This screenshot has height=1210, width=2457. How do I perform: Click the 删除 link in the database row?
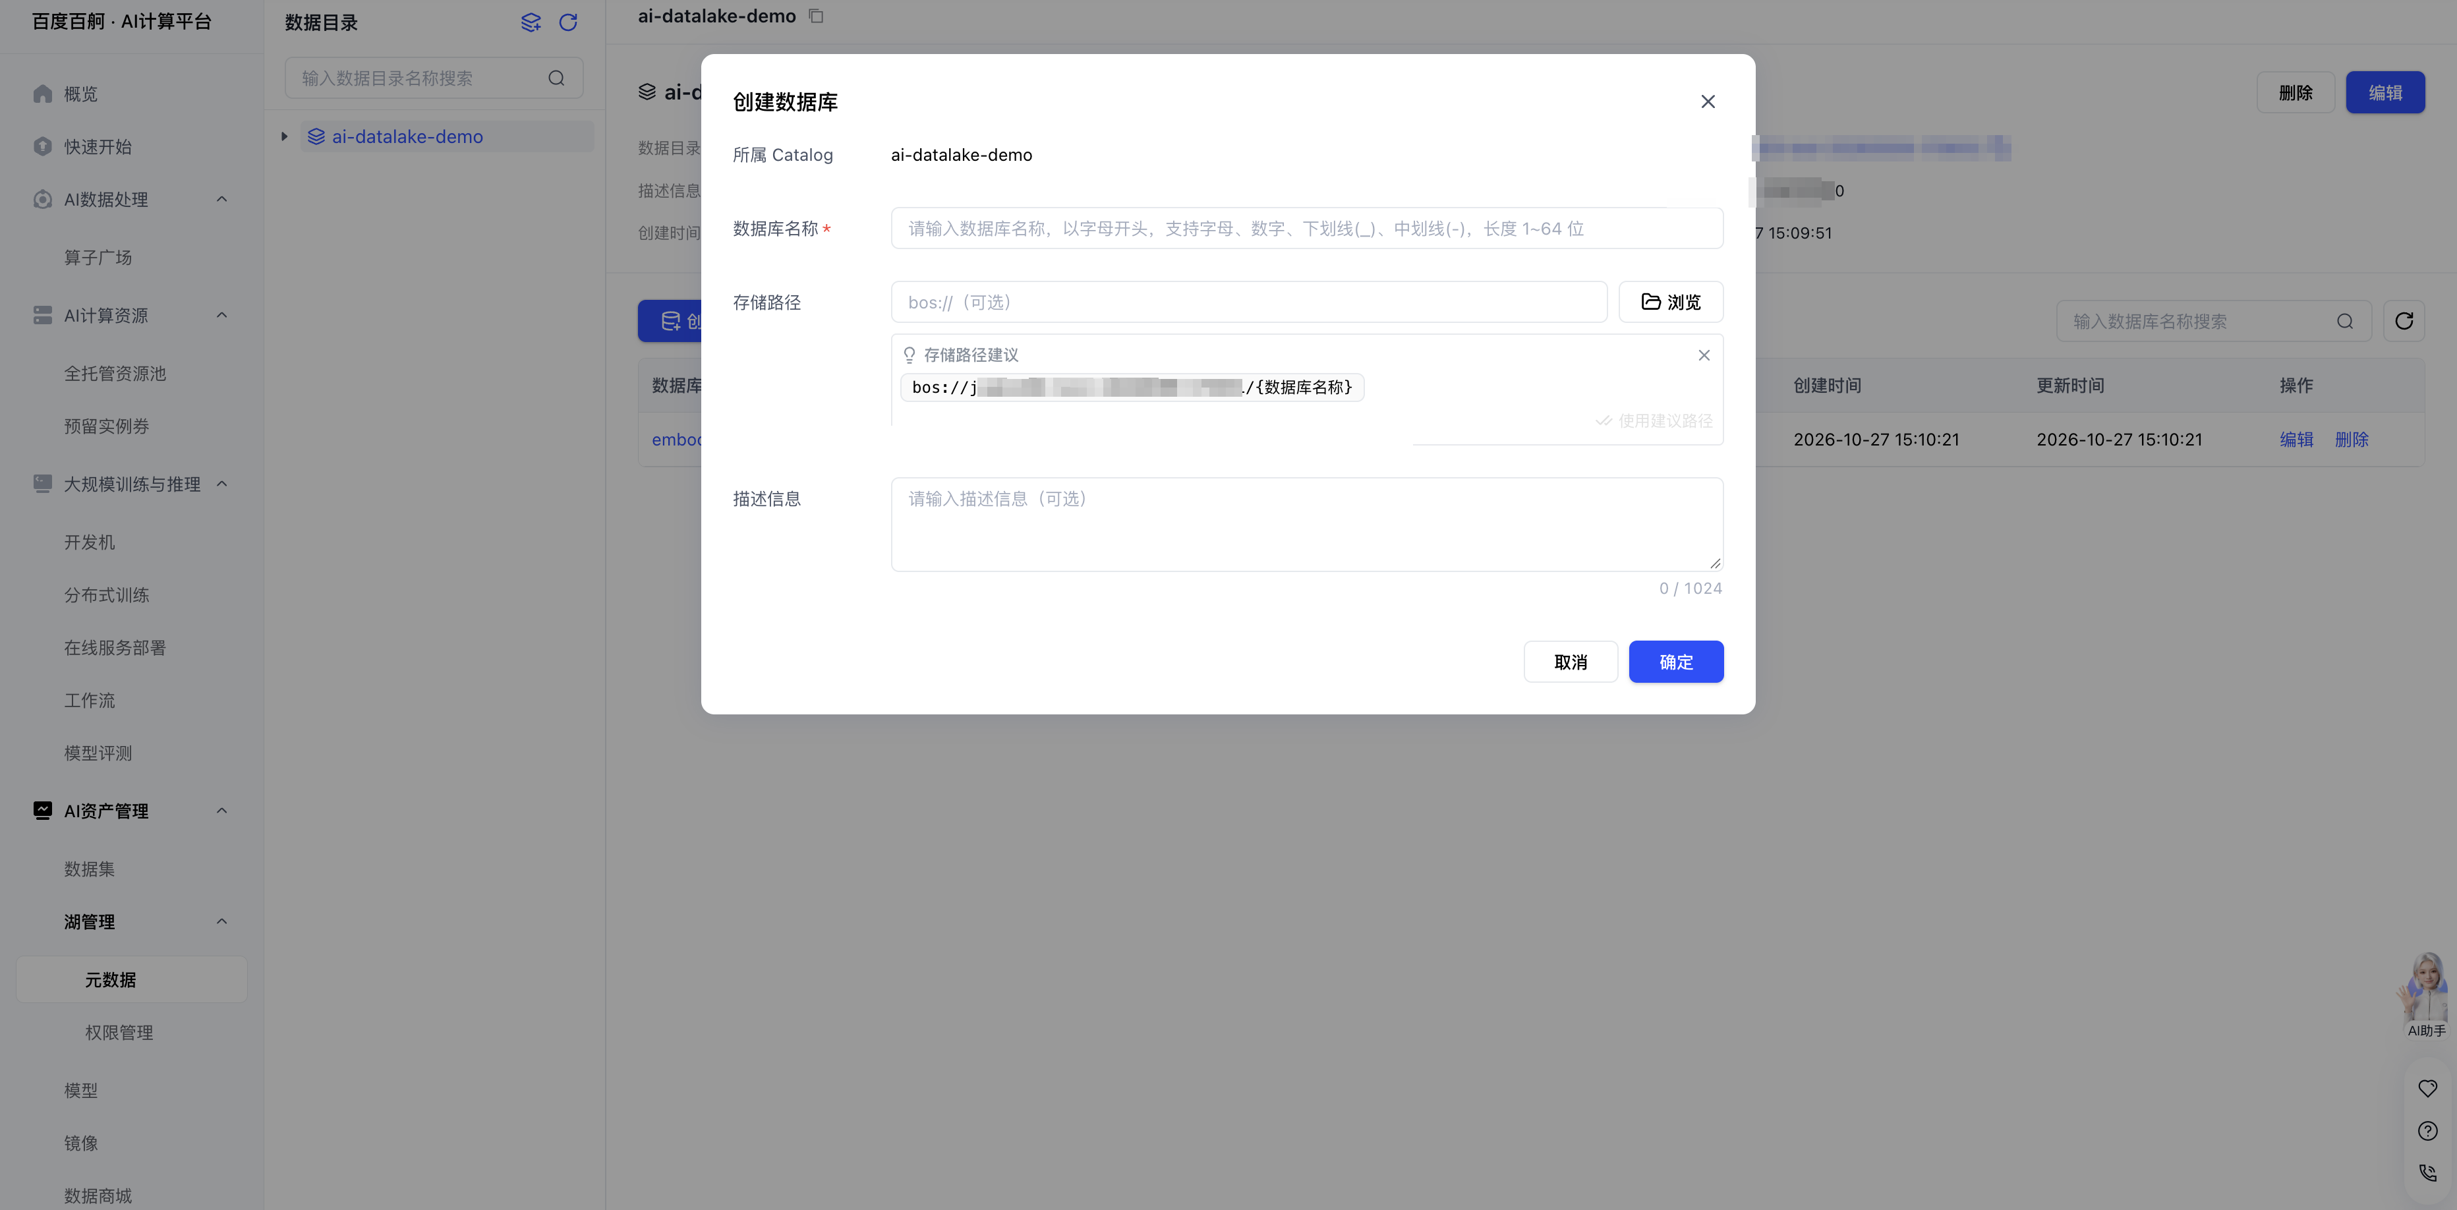(x=2351, y=440)
